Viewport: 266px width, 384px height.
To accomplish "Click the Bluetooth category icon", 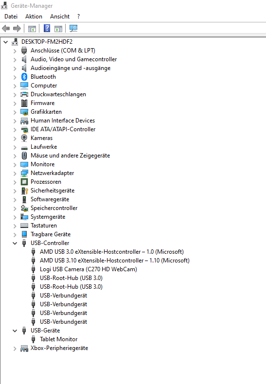I will click(x=24, y=77).
